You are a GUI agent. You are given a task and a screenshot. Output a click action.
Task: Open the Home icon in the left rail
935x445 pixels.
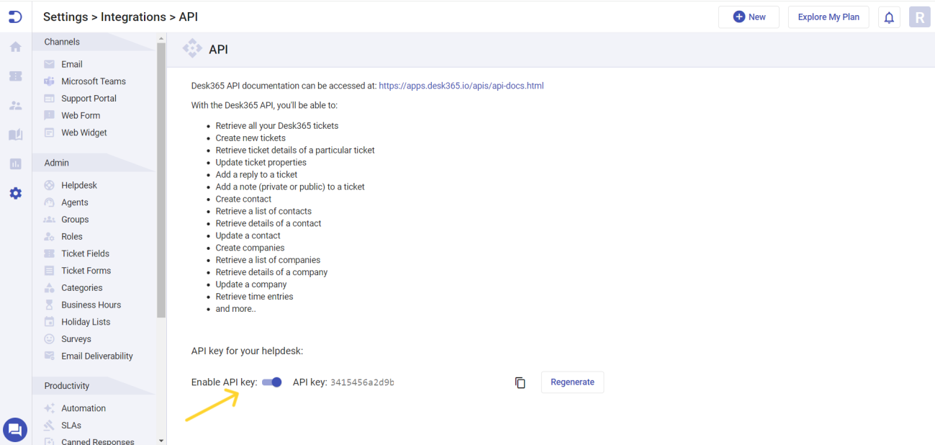(x=15, y=47)
